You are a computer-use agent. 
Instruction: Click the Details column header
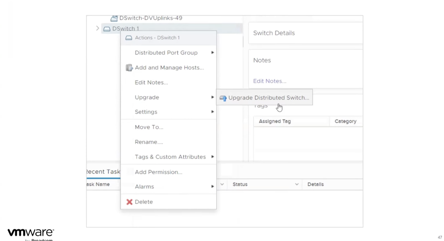[x=315, y=184]
